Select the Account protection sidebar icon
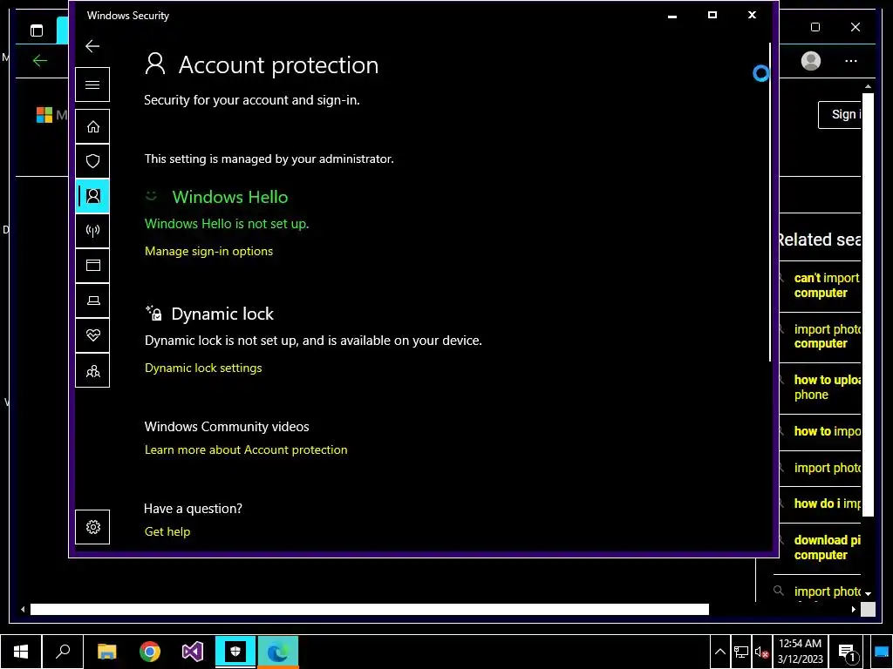893x669 pixels. click(x=92, y=196)
